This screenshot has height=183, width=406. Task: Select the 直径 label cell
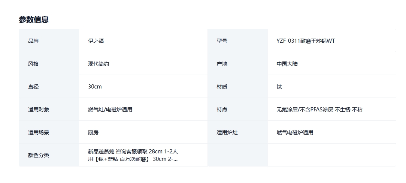coord(49,86)
